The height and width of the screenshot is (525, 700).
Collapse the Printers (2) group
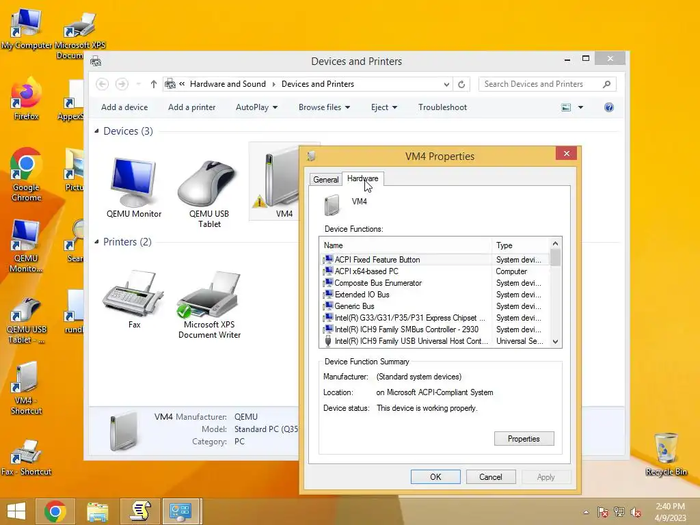(x=96, y=241)
